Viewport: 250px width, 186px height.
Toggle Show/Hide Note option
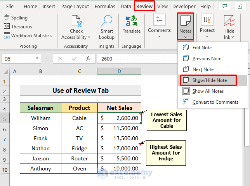[209, 80]
